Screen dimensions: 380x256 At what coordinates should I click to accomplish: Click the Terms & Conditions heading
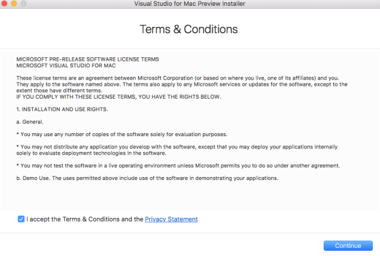point(189,29)
